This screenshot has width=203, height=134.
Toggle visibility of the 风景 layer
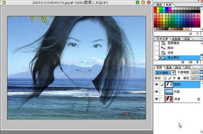156,92
